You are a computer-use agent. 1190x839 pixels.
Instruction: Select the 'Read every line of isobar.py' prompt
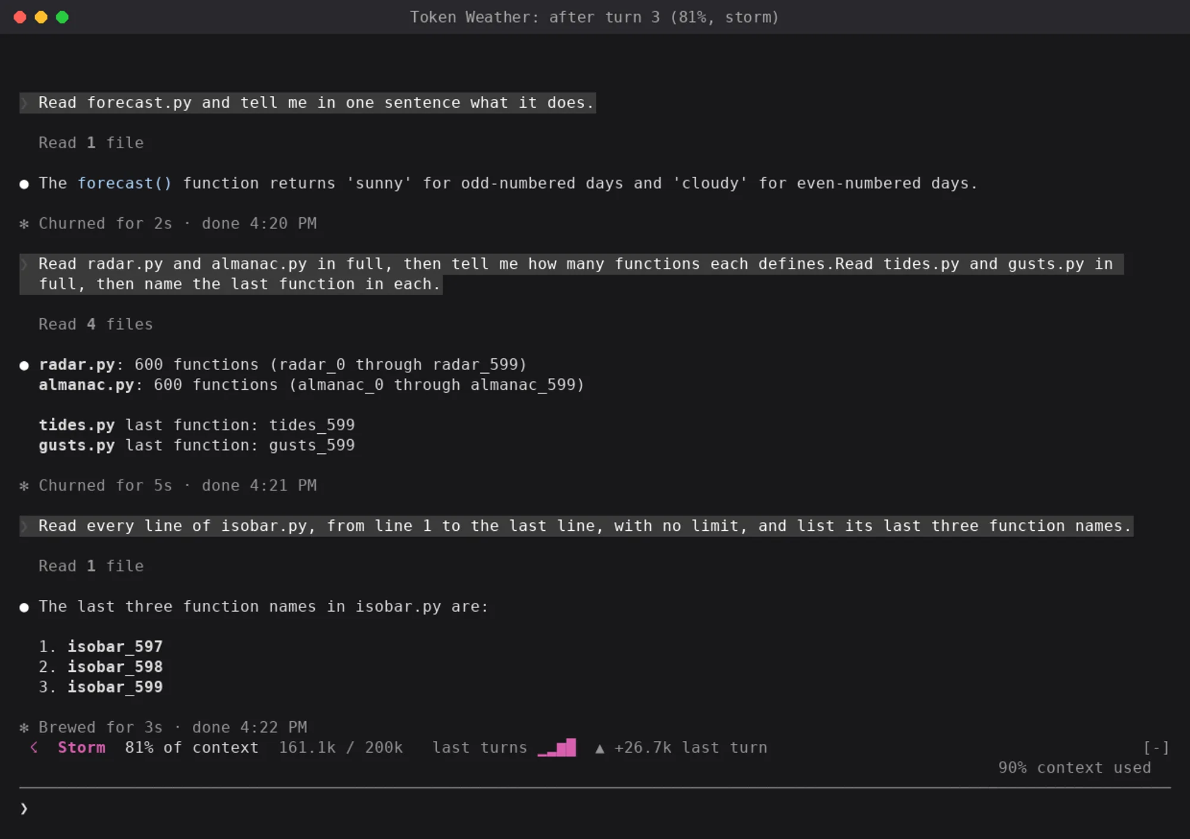coord(577,526)
